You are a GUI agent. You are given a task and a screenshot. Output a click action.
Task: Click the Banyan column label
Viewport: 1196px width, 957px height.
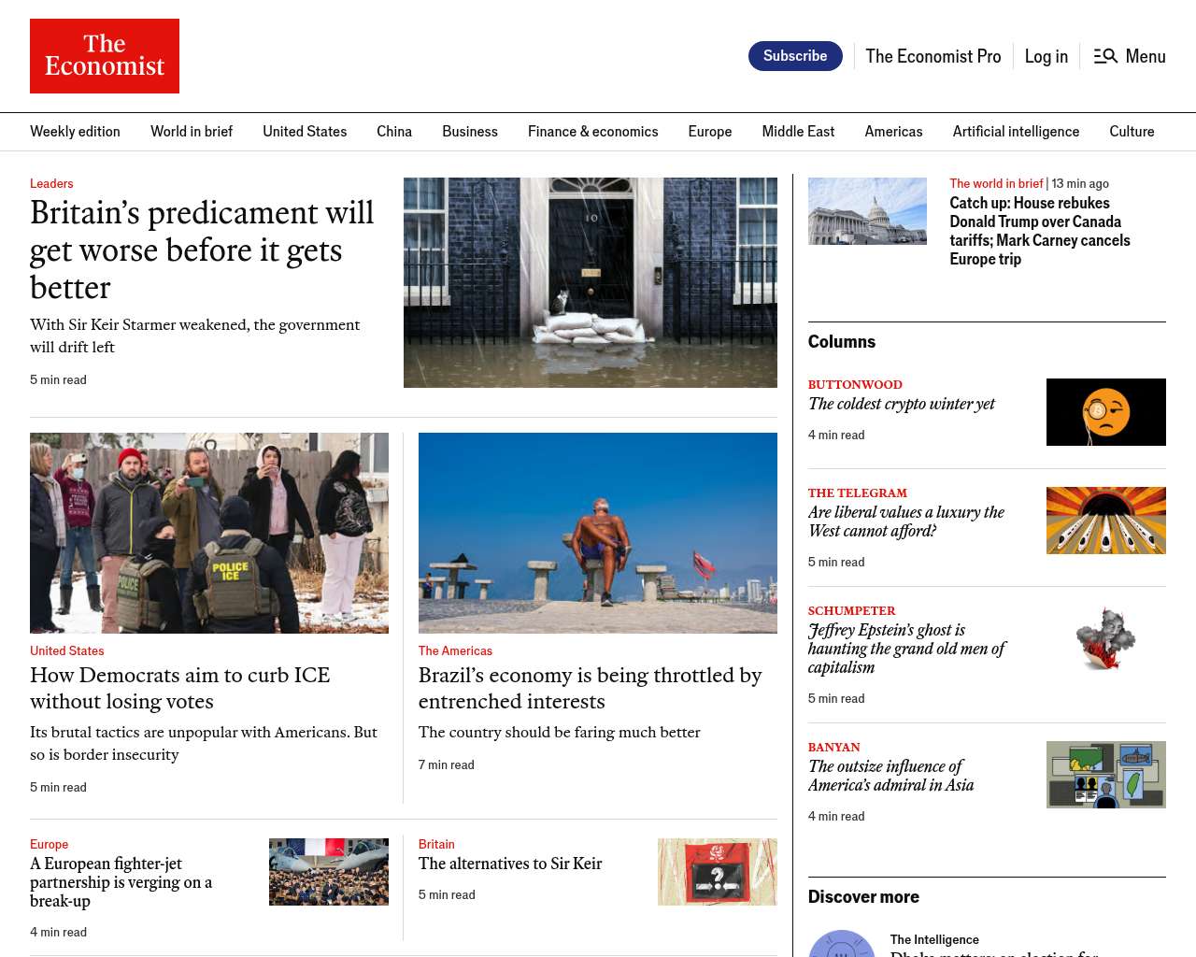tap(834, 747)
